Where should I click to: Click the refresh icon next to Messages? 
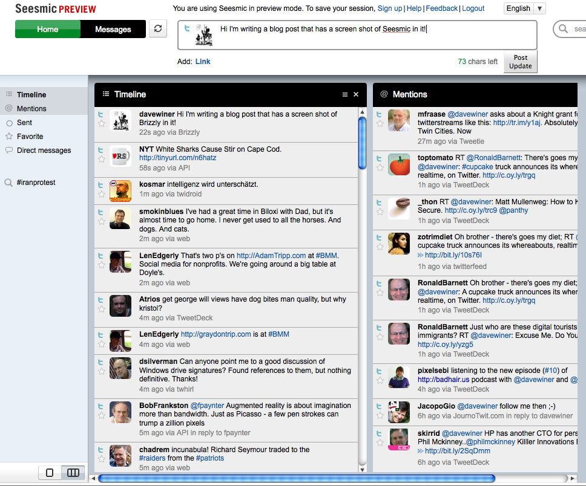pyautogui.click(x=158, y=28)
